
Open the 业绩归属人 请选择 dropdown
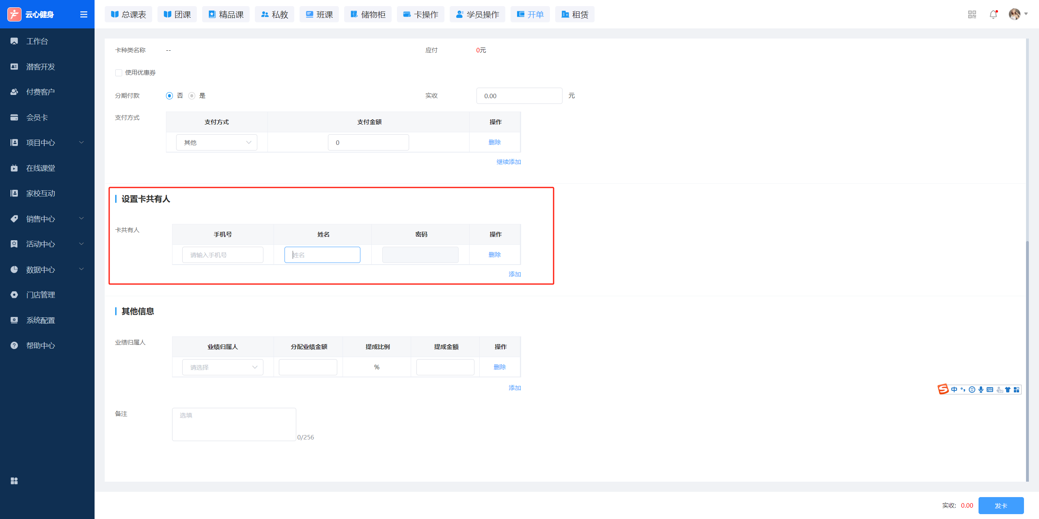point(223,367)
